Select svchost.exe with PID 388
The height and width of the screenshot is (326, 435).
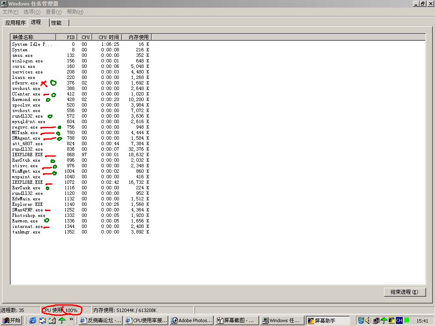(81, 88)
